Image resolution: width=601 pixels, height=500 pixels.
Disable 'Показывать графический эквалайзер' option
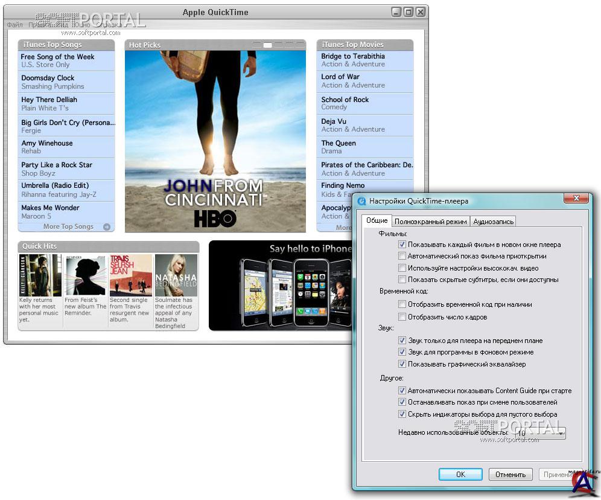pyautogui.click(x=402, y=364)
